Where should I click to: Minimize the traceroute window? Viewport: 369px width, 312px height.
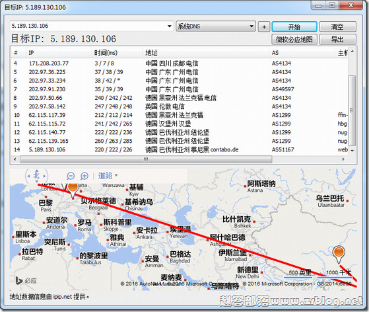[318, 5]
